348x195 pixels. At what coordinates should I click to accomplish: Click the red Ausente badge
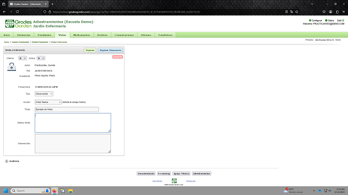coord(117,57)
